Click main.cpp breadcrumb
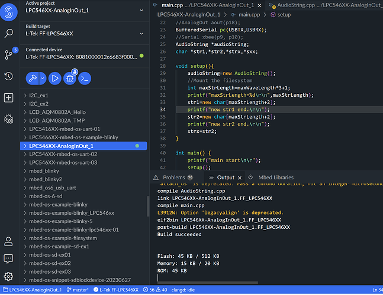 tap(246, 15)
